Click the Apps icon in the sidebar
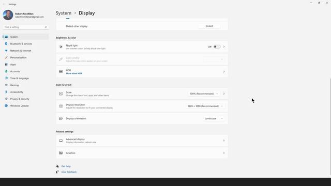This screenshot has width=331, height=186. tap(6, 64)
